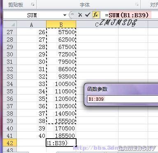This screenshot has width=158, height=153.
Task: Select column C header
Action: (x=97, y=24)
